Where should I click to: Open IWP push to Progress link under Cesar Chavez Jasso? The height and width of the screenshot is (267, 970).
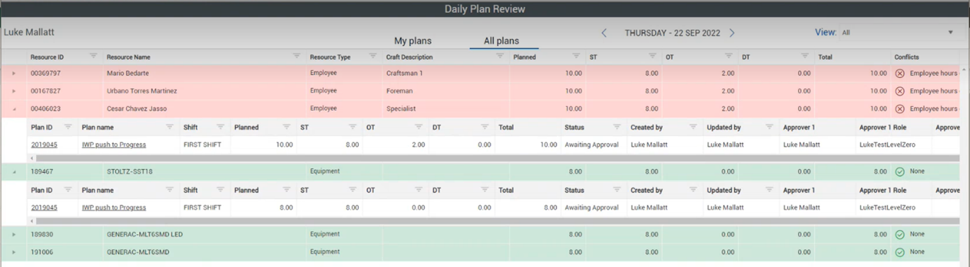114,144
